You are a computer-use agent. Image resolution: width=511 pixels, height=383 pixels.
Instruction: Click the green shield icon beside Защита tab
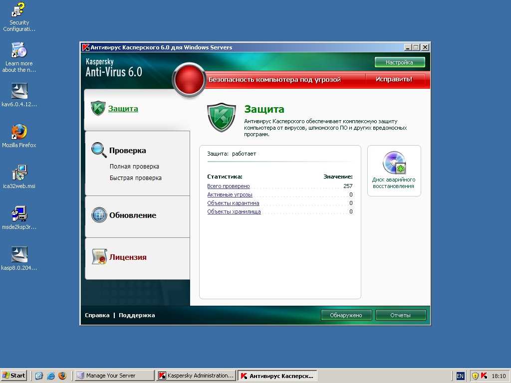click(x=98, y=108)
